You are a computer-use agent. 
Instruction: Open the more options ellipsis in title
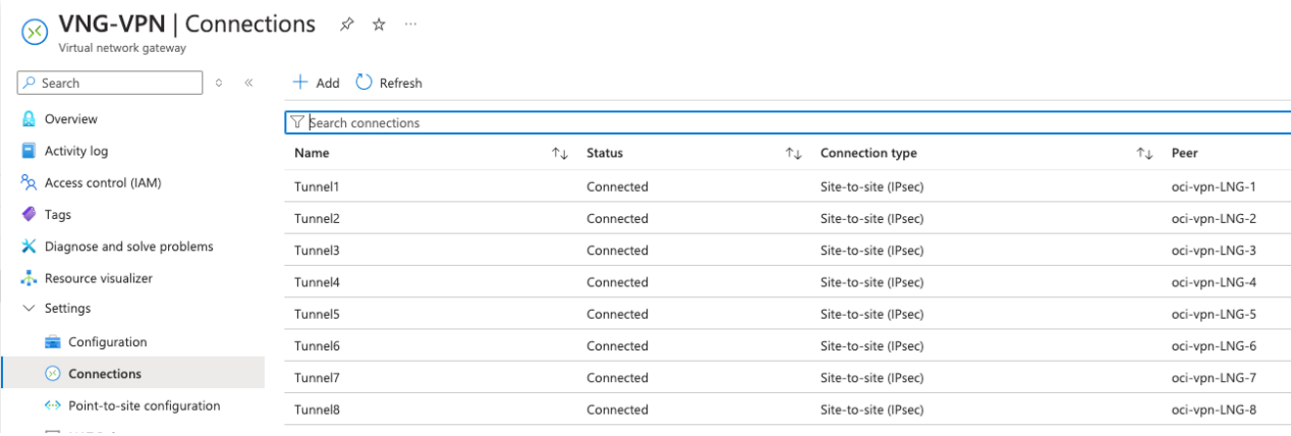point(410,25)
